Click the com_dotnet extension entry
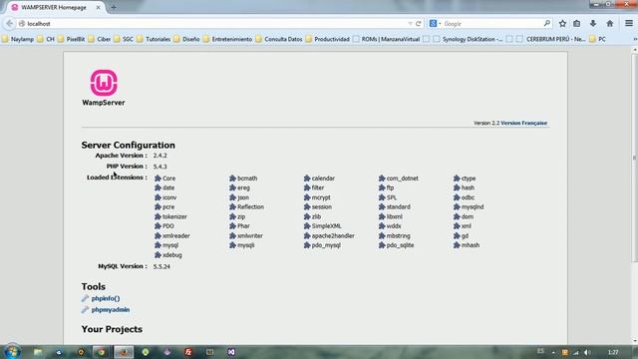The height and width of the screenshot is (359, 638). [x=399, y=179]
